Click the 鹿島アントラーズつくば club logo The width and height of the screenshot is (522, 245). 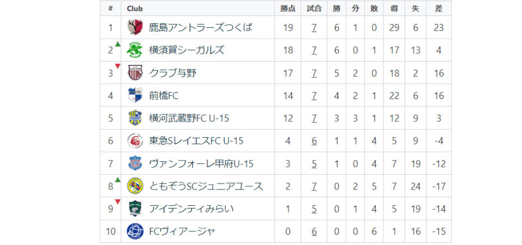[135, 27]
